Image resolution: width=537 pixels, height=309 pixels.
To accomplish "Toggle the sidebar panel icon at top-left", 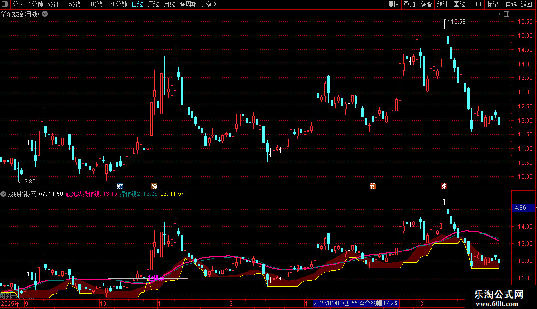I will 5,4.
